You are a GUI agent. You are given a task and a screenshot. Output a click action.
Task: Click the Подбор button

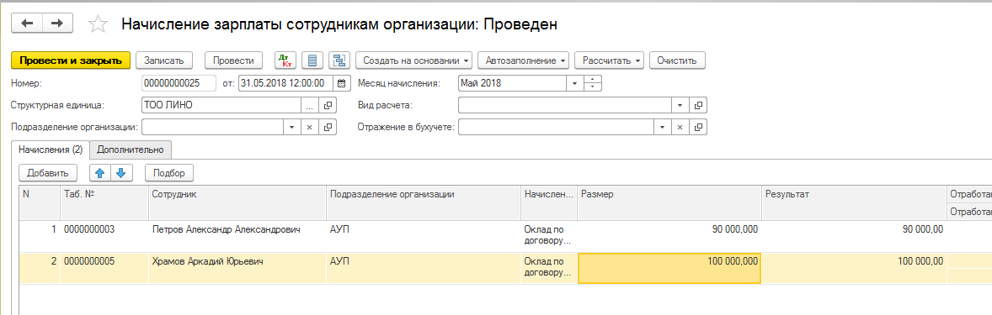169,172
